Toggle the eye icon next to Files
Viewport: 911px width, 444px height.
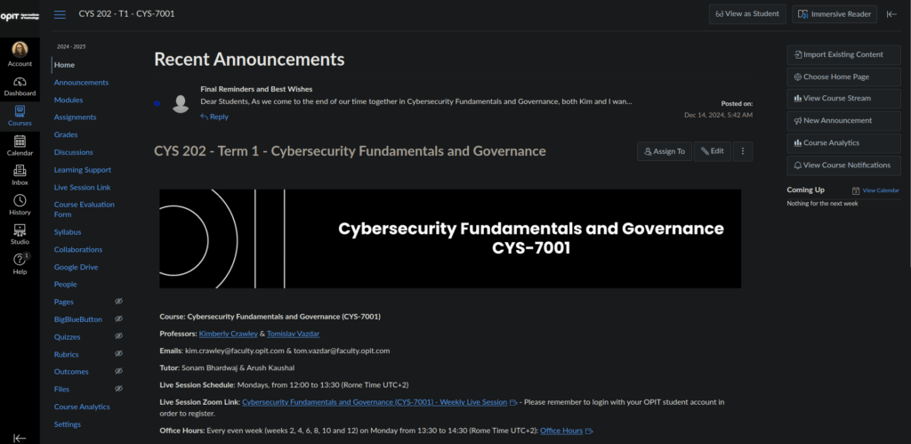(118, 389)
